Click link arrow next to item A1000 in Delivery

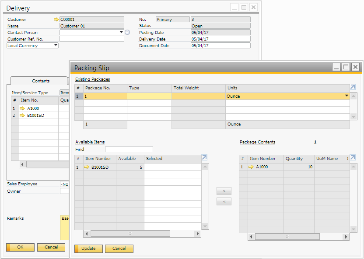tap(23, 109)
